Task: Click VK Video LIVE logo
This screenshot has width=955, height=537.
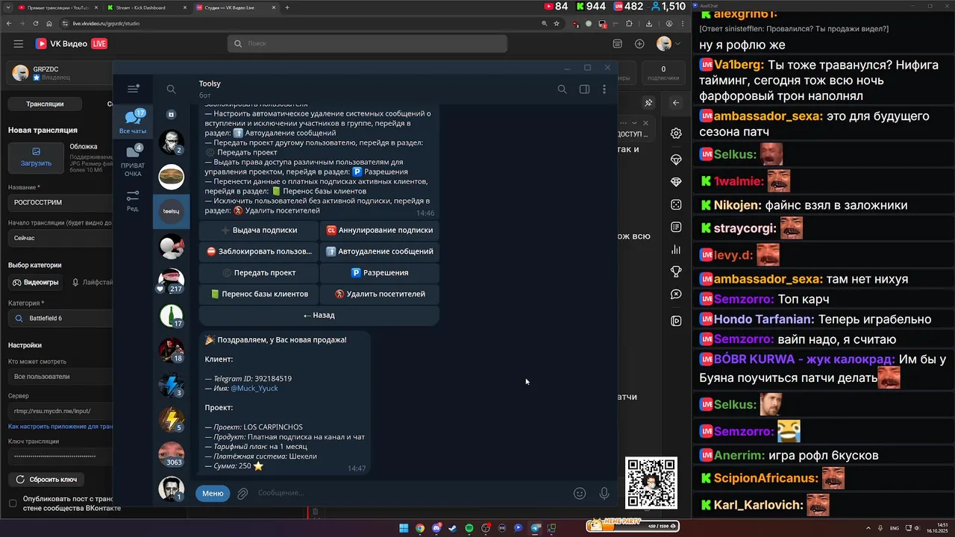Action: click(x=71, y=44)
